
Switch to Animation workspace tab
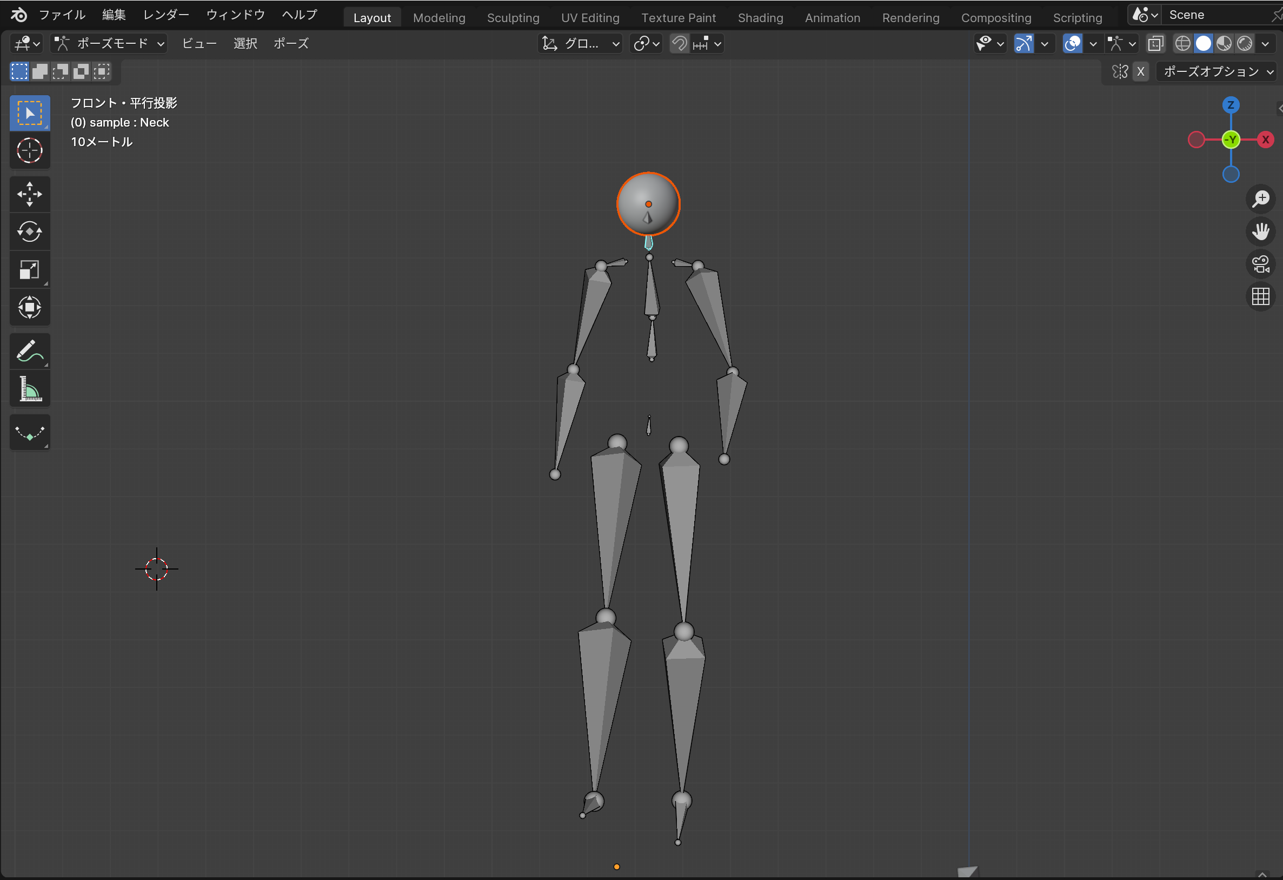click(x=833, y=18)
